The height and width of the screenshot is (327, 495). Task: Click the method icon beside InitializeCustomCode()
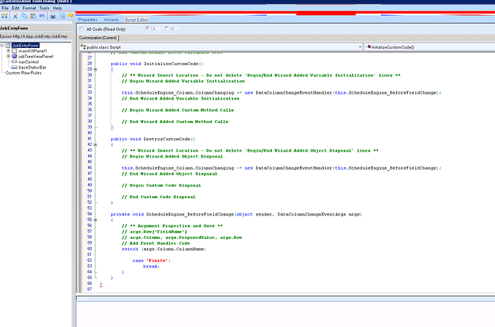[x=369, y=47]
